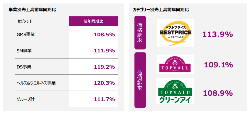Viewport: 252px width, 115px height.
Task: Click the BESTPRICE by TOPVALU logo
Action: click(175, 33)
